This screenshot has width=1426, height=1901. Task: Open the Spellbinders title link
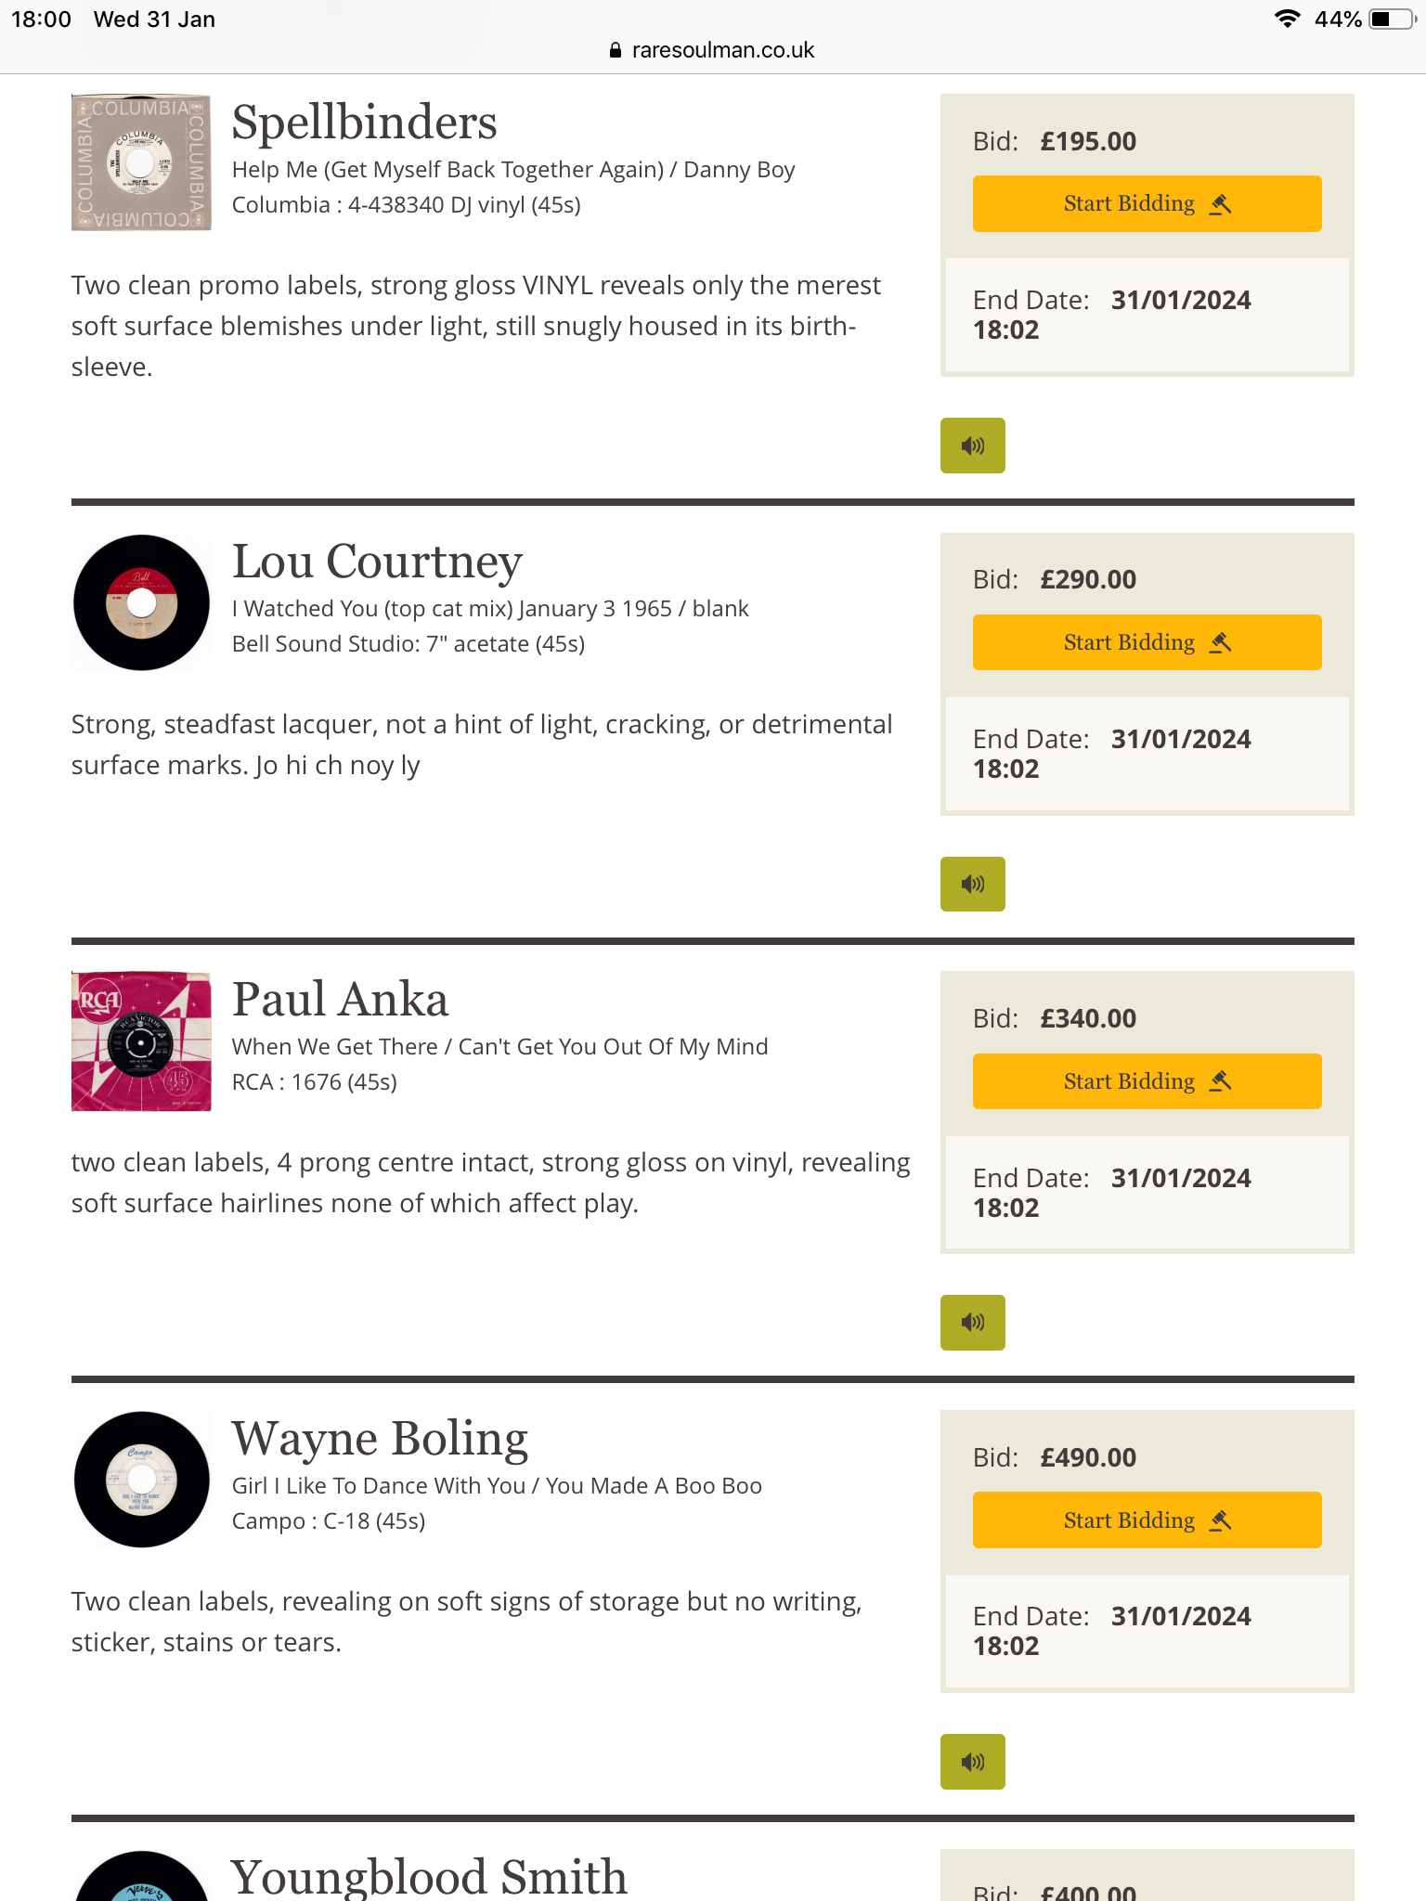364,123
